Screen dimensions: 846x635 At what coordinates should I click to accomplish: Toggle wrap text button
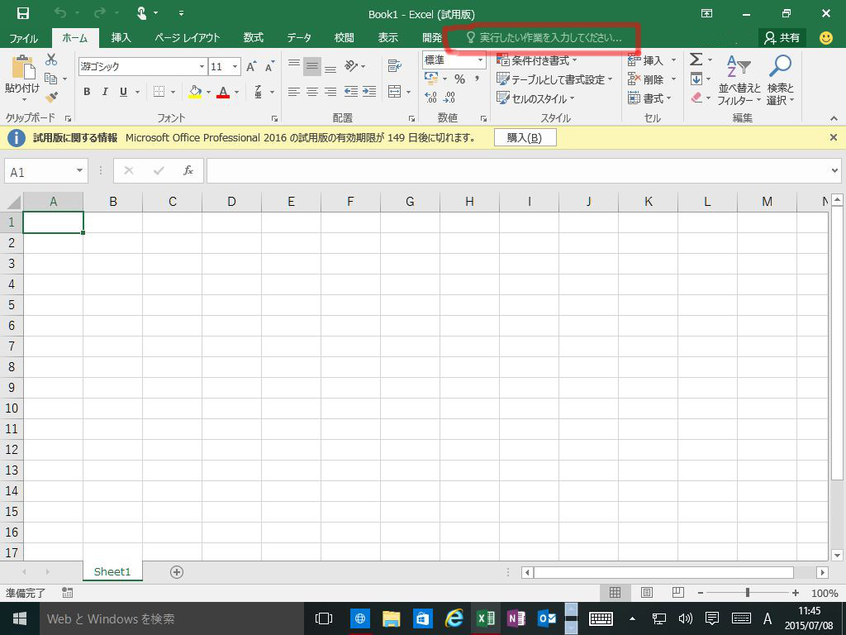pos(395,66)
